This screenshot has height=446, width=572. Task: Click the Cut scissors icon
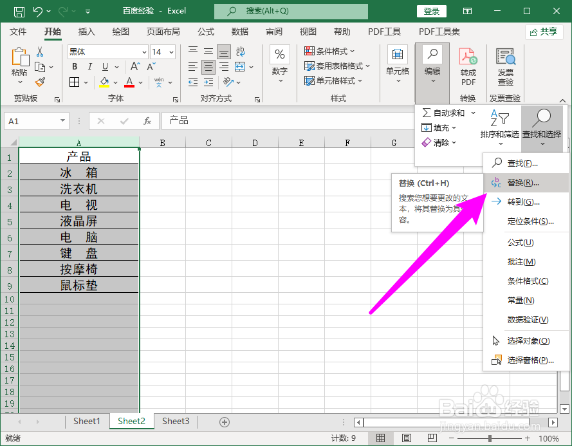coord(40,52)
